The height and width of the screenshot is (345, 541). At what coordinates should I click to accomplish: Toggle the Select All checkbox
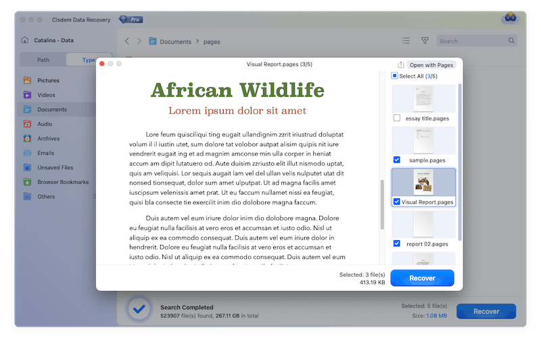[394, 76]
